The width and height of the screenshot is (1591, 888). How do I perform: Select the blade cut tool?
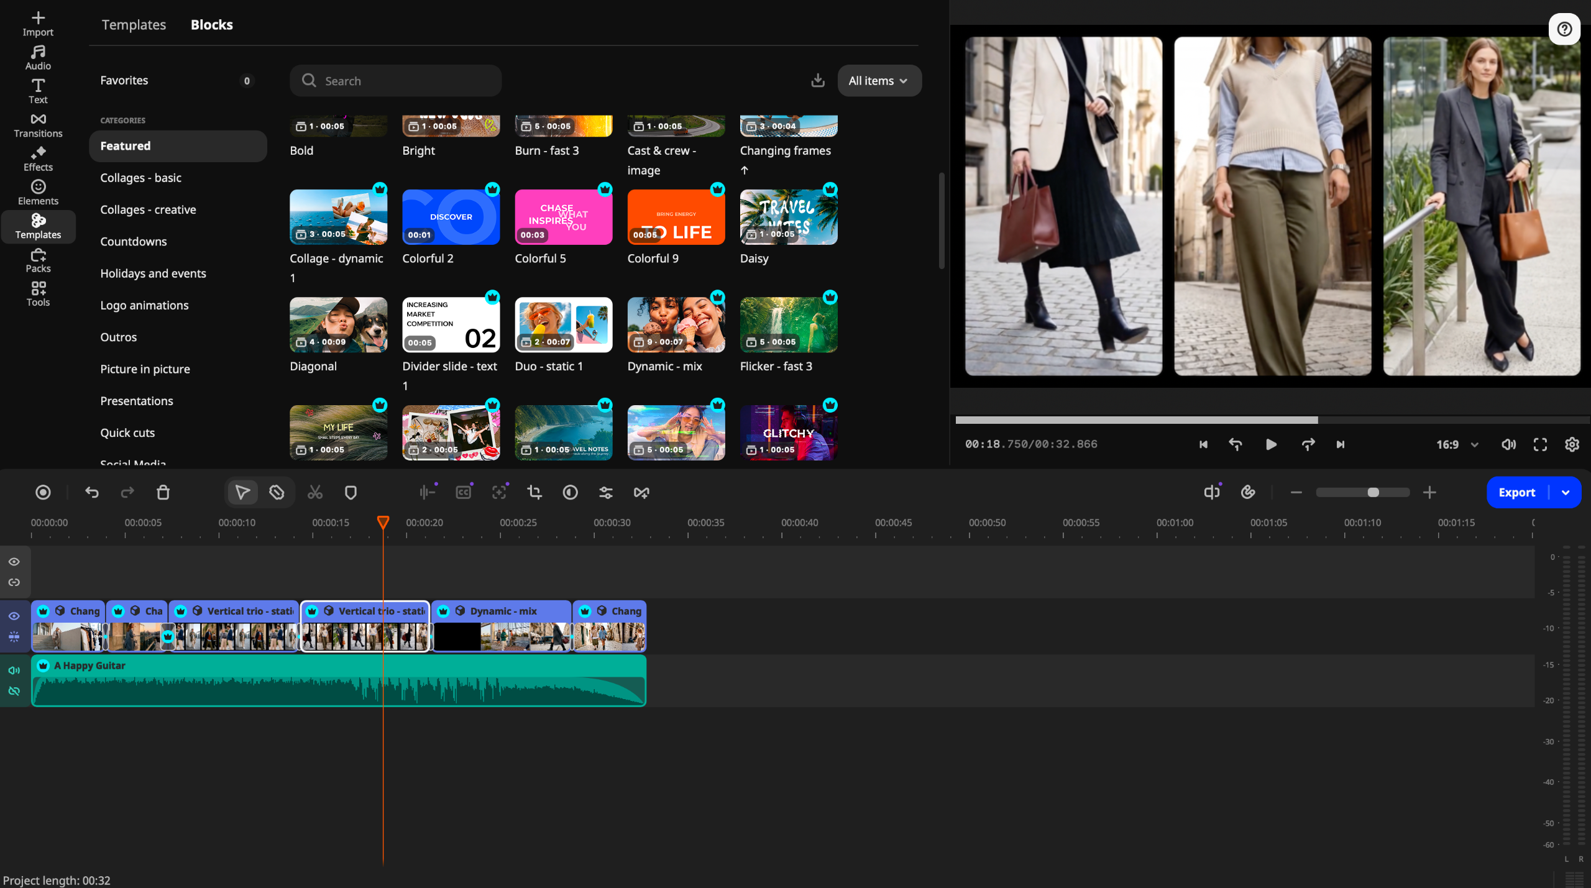click(277, 492)
